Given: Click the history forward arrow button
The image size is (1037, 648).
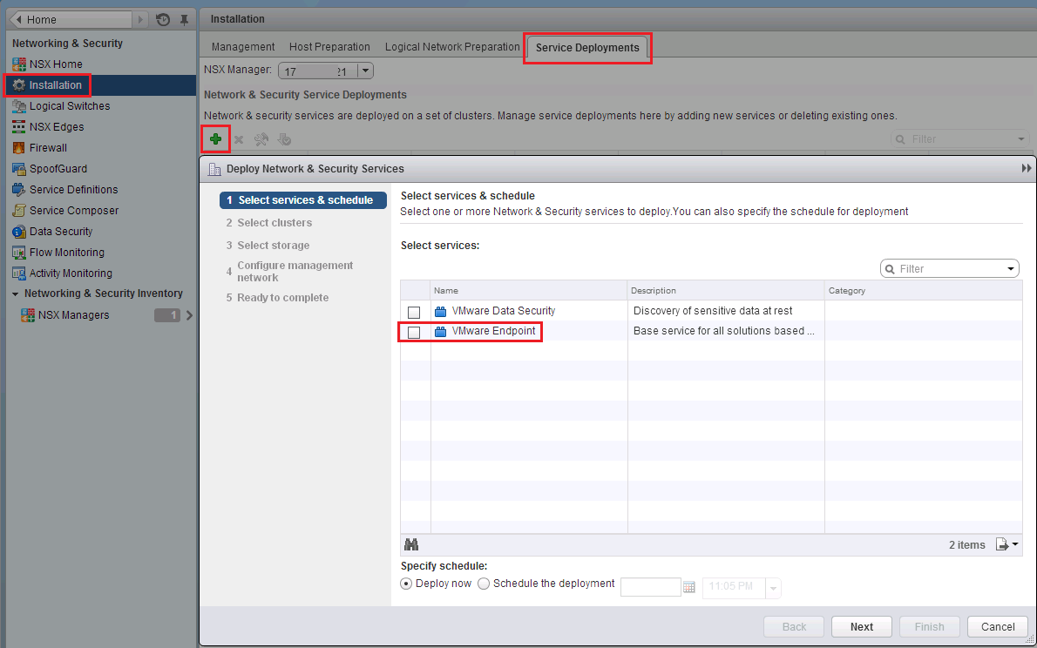Looking at the screenshot, I should tap(141, 20).
